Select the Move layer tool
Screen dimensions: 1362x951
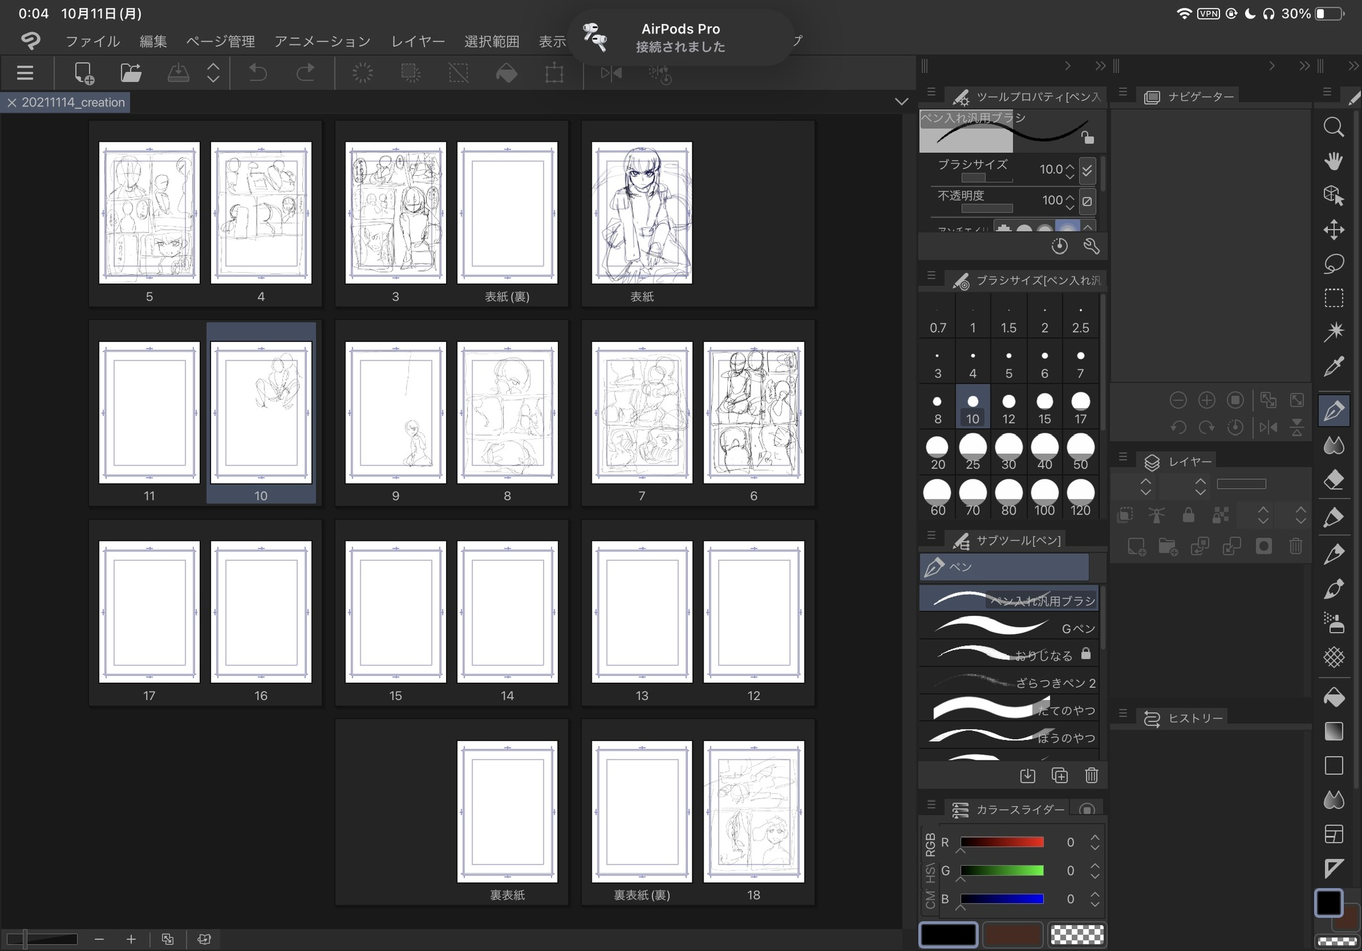click(x=1334, y=230)
